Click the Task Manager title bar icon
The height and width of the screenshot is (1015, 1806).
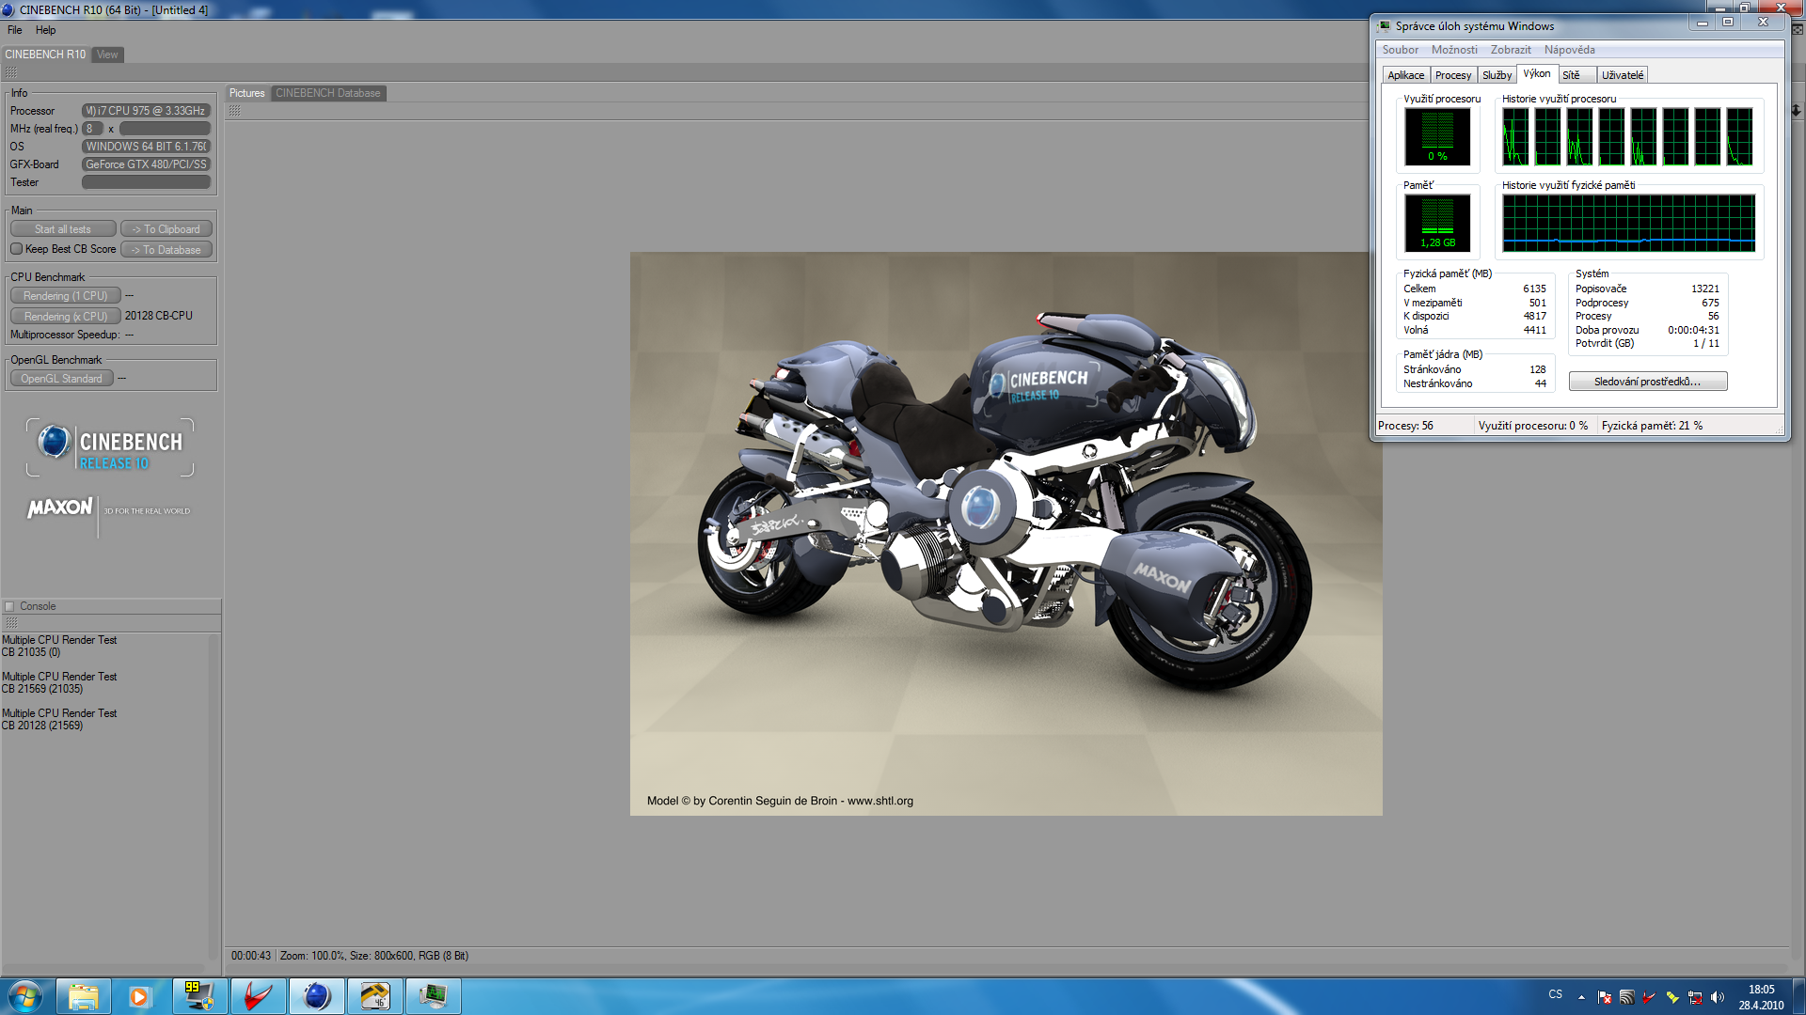point(1385,25)
